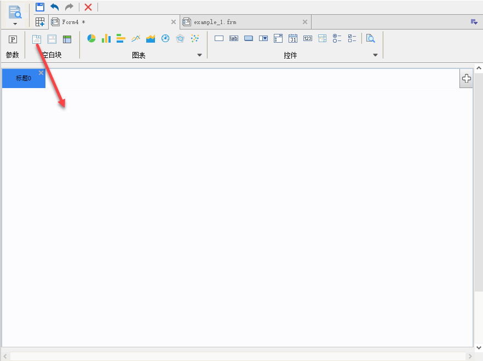Click the query search widget icon
Screen dimensions: 483x361
pos(371,38)
